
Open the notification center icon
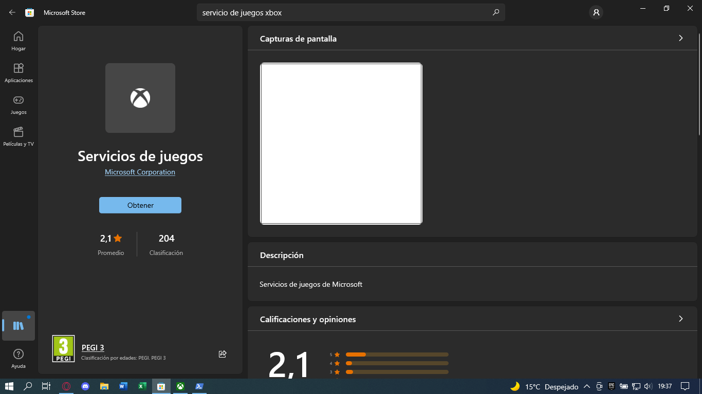(x=685, y=386)
